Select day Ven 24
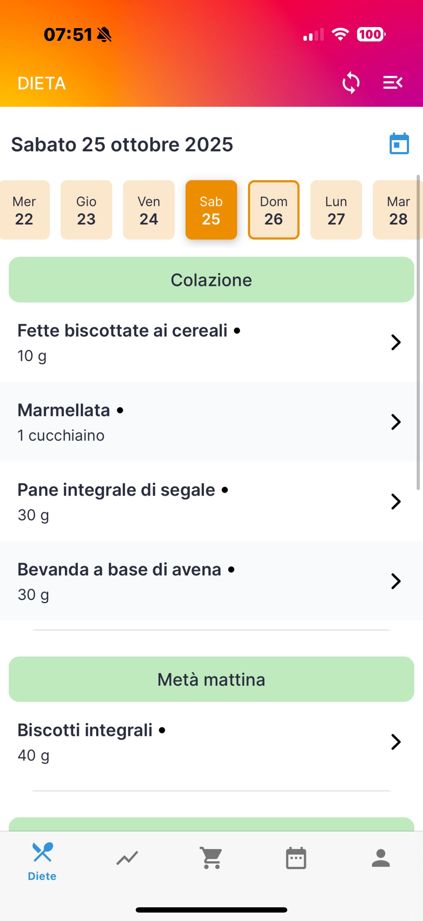 pos(149,210)
